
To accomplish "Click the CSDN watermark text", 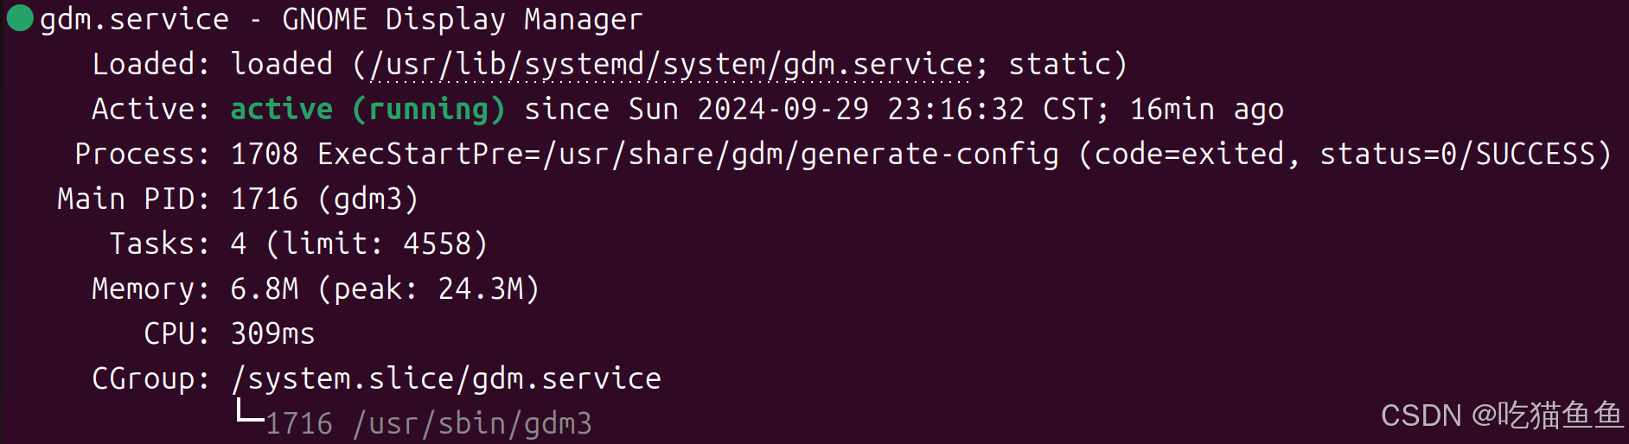I will [x=1503, y=415].
